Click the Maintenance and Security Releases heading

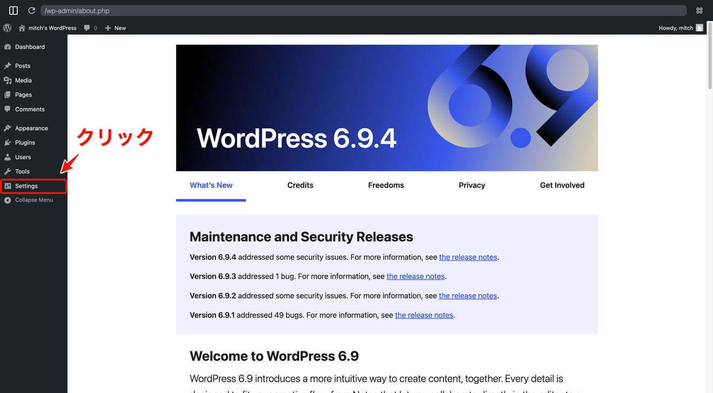click(301, 237)
